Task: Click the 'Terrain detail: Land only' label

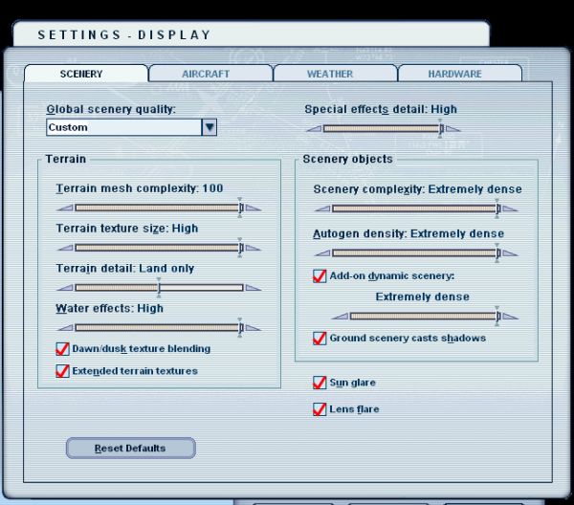Action: 125,269
